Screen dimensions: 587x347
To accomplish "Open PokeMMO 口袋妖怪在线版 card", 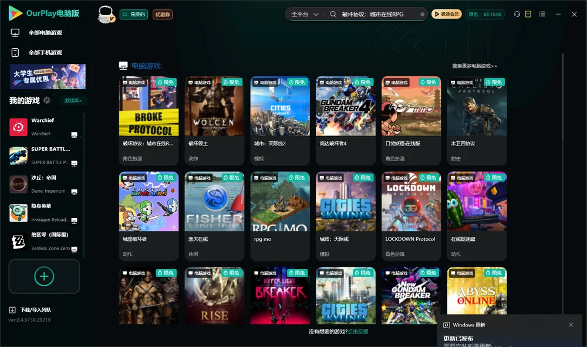I will tap(411, 121).
